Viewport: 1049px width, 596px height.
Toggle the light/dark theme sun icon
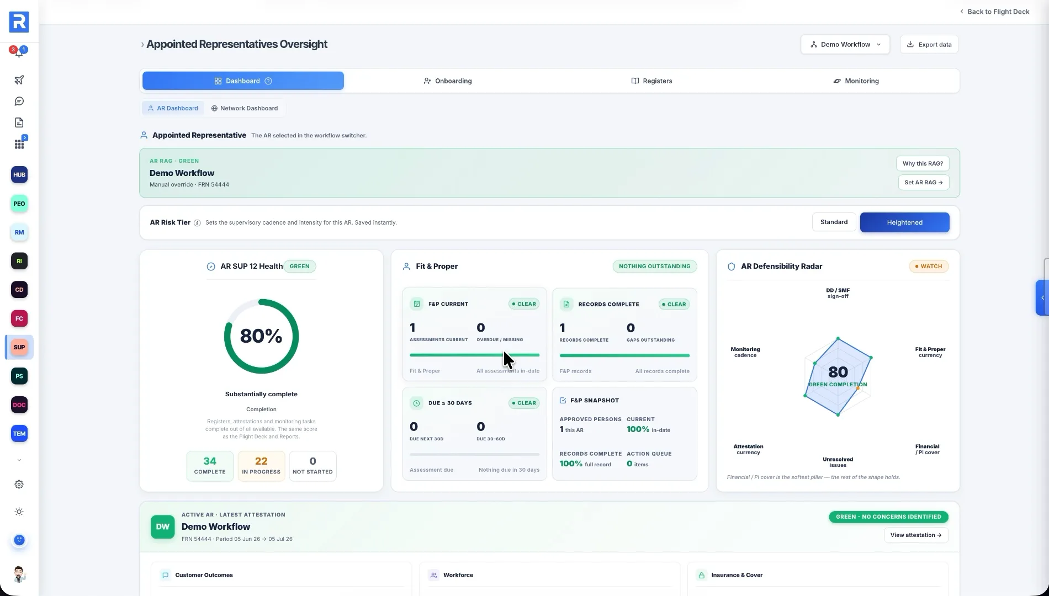tap(19, 512)
